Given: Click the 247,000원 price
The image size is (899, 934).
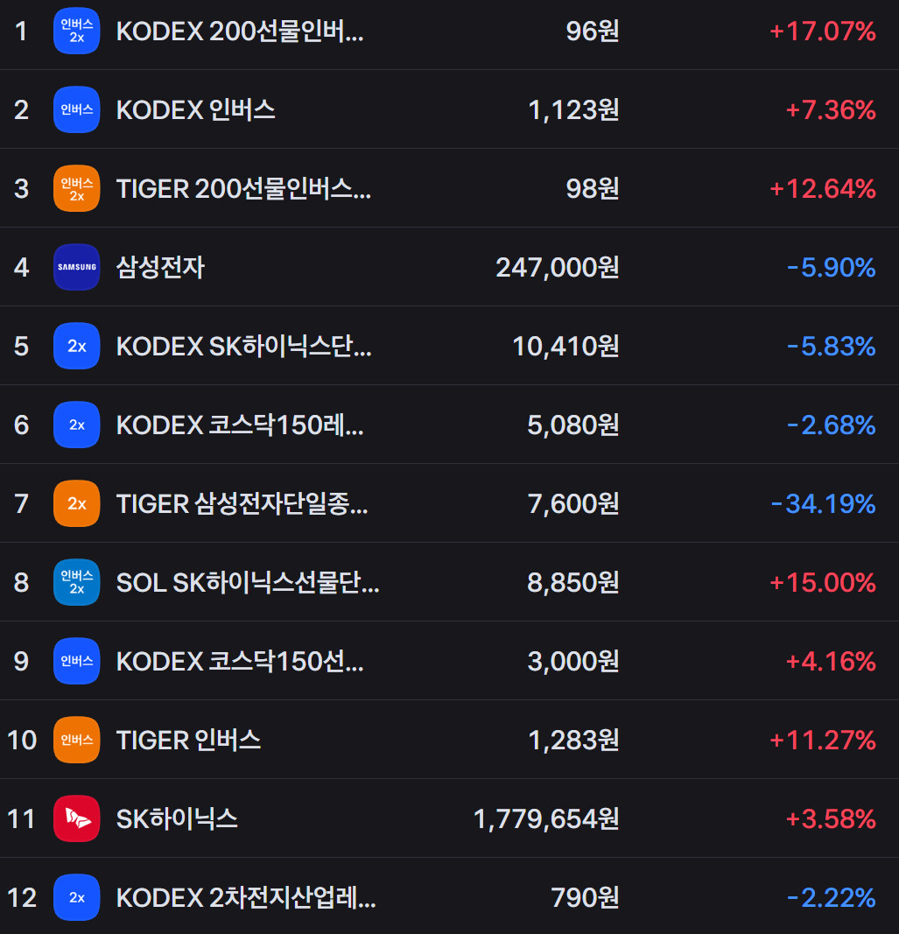Looking at the screenshot, I should [x=558, y=268].
